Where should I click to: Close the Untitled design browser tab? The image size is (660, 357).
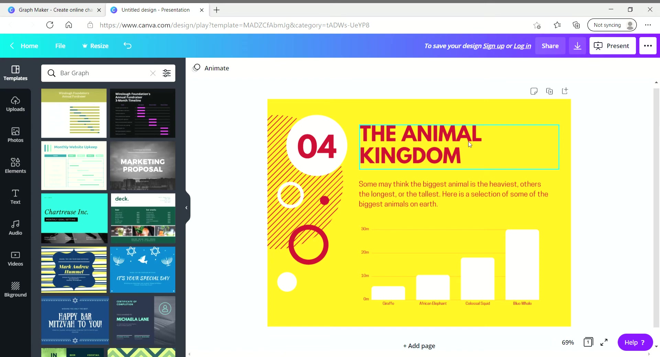point(202,10)
